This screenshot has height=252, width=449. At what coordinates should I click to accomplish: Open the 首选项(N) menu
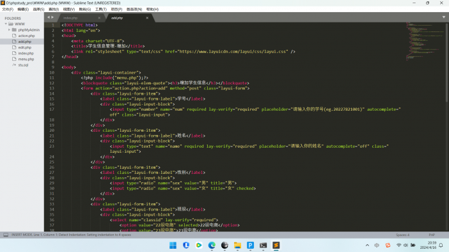tap(134, 9)
